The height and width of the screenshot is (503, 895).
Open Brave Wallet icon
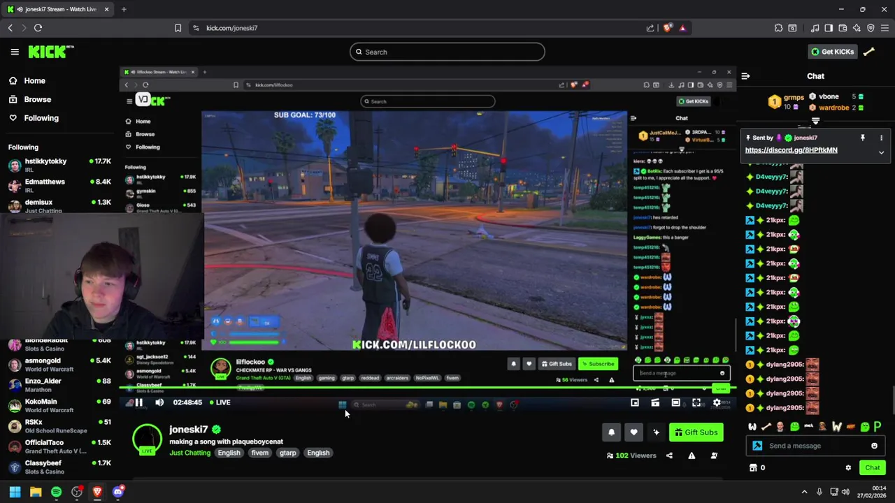click(843, 28)
